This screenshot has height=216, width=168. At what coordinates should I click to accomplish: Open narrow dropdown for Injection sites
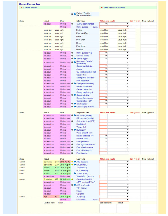pos(103,138)
